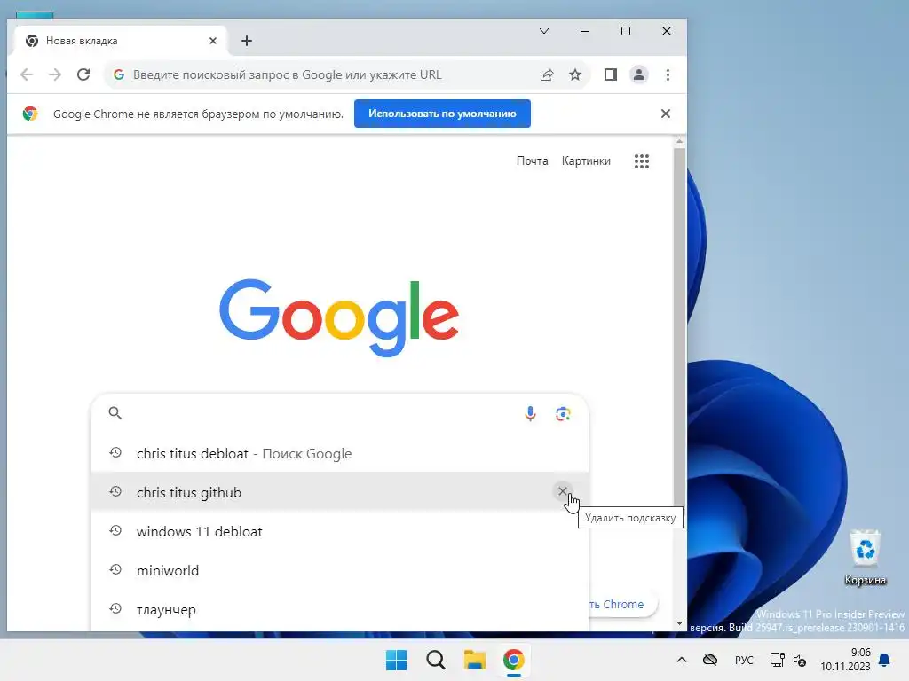Select suggestion 'chris titus github'

tap(339, 492)
